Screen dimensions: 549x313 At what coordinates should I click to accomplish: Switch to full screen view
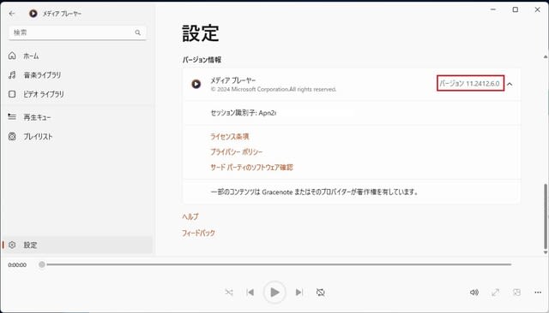[x=496, y=292]
